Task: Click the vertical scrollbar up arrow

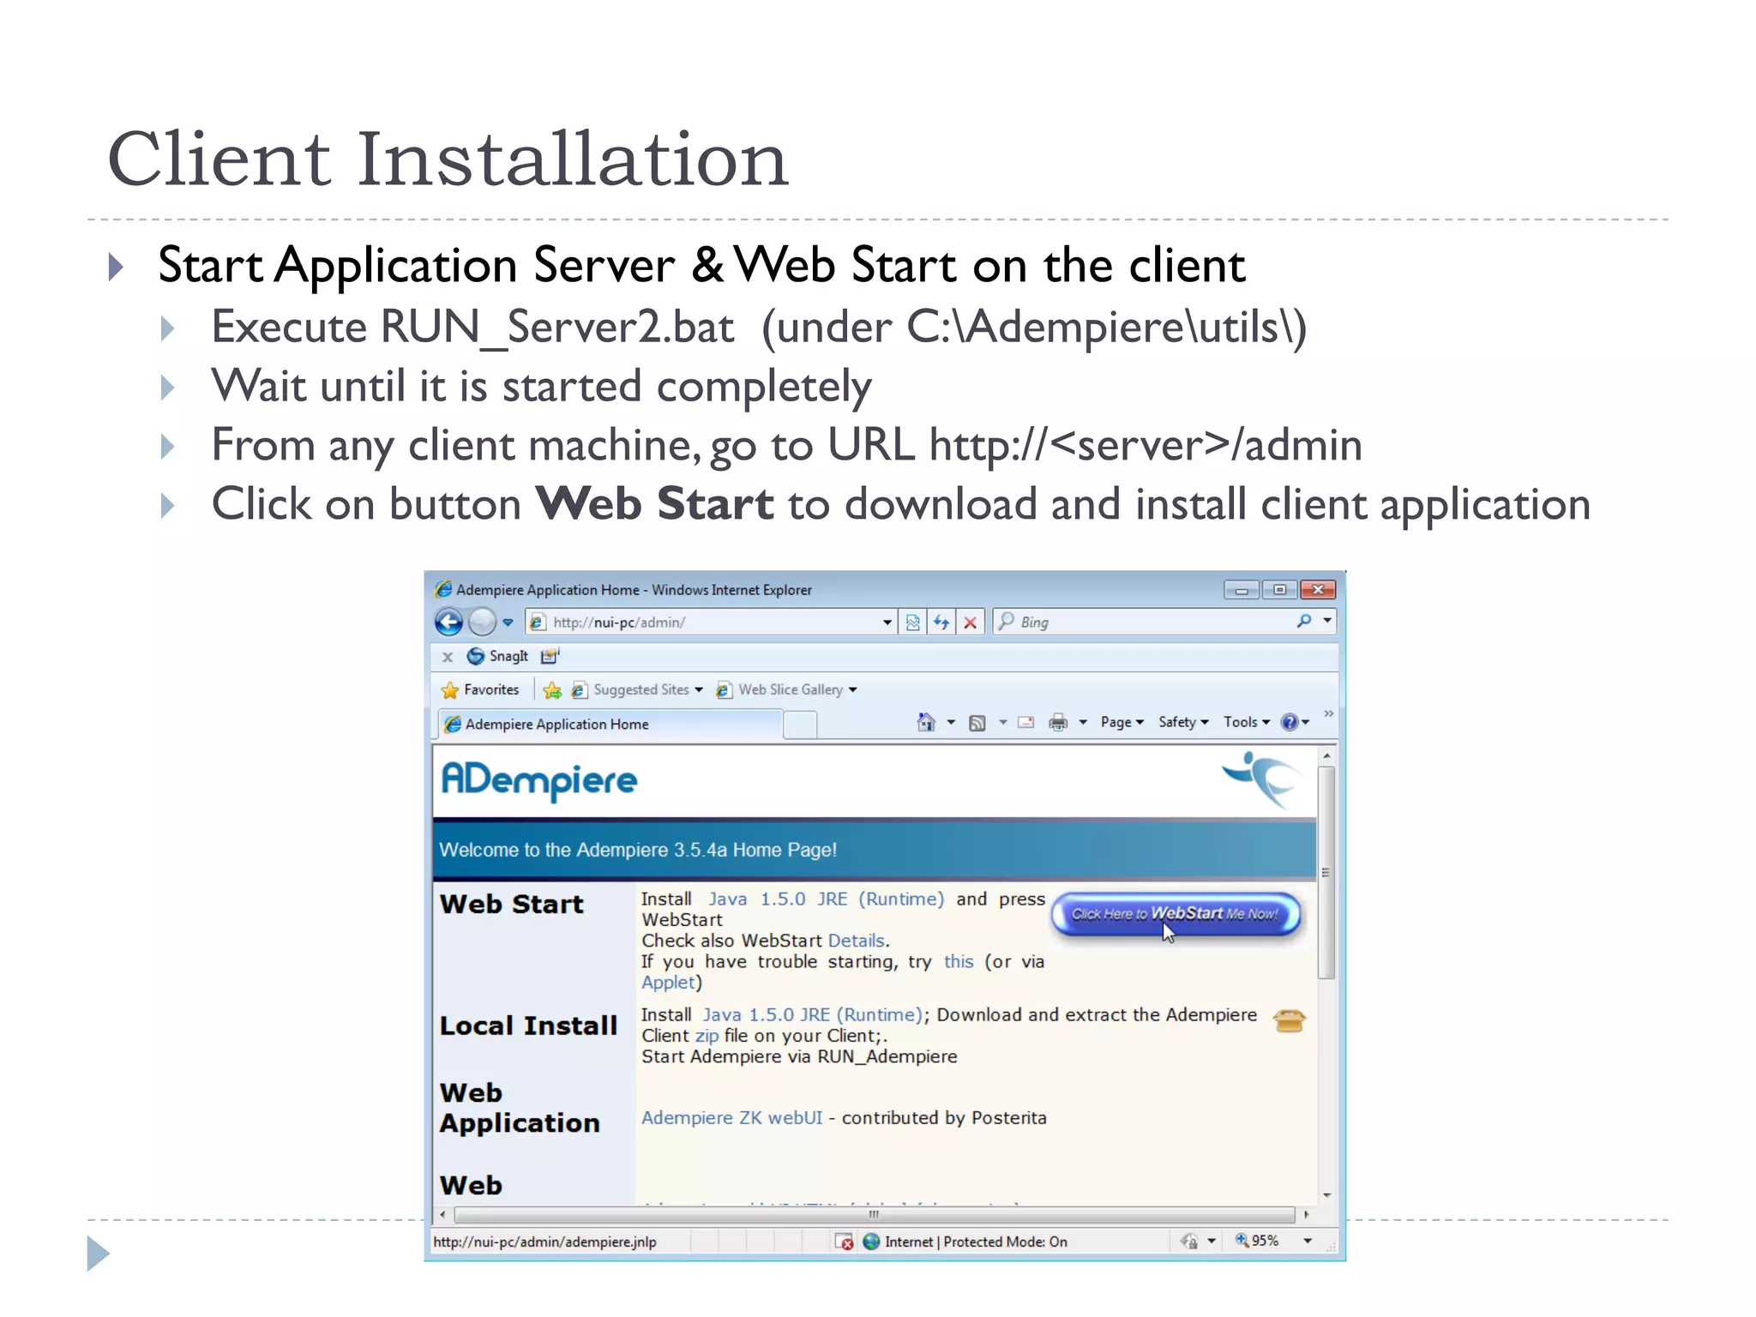Action: click(1326, 756)
